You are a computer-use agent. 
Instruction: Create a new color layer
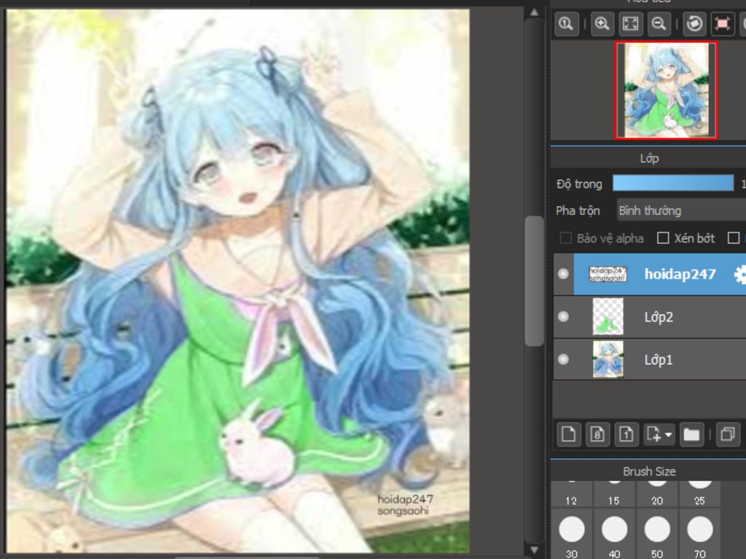(568, 434)
